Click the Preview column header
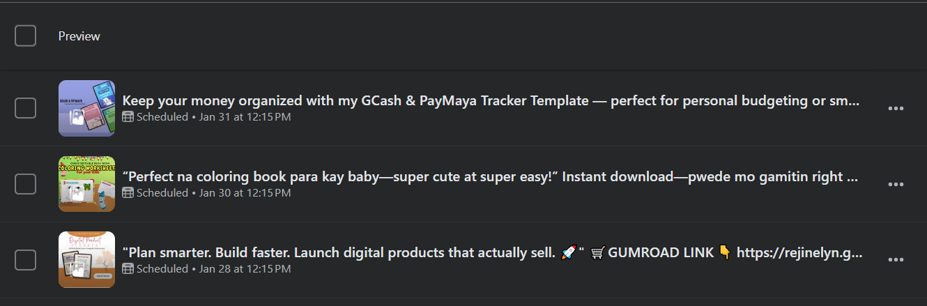 (x=79, y=36)
